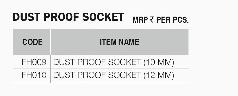Viewport: 238px width, 96px height.
Task: Click the (10 MM) size label
Action: pyautogui.click(x=159, y=62)
